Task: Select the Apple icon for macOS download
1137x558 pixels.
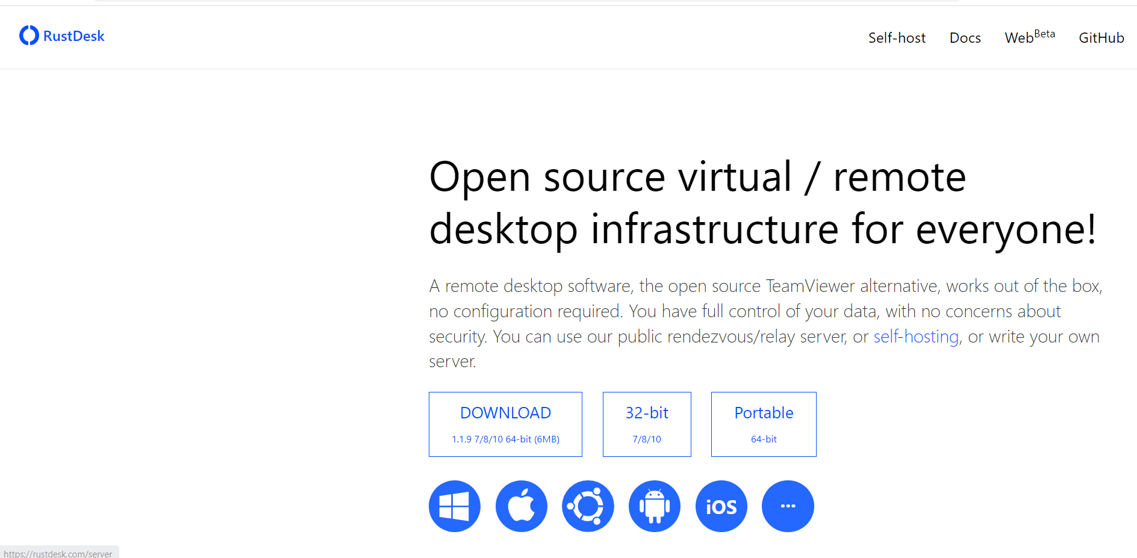Action: pyautogui.click(x=522, y=506)
